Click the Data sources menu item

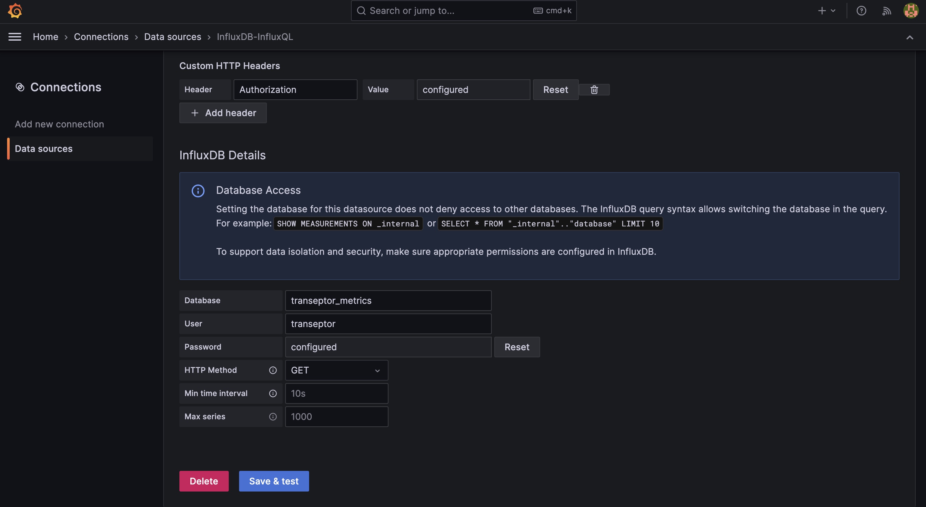tap(44, 148)
